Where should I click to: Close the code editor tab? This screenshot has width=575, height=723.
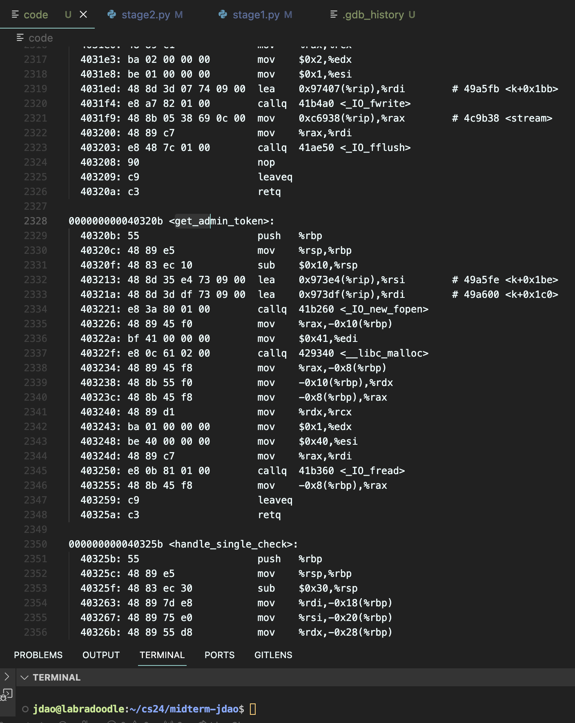click(83, 15)
